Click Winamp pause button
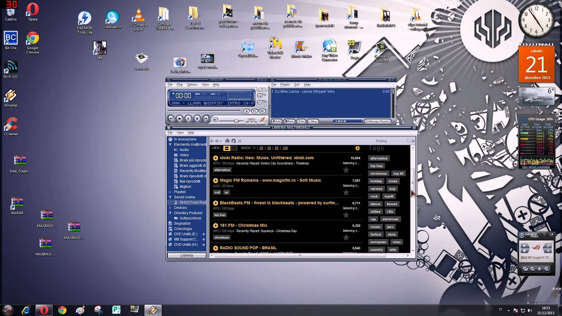The width and height of the screenshot is (562, 316). pos(188,118)
